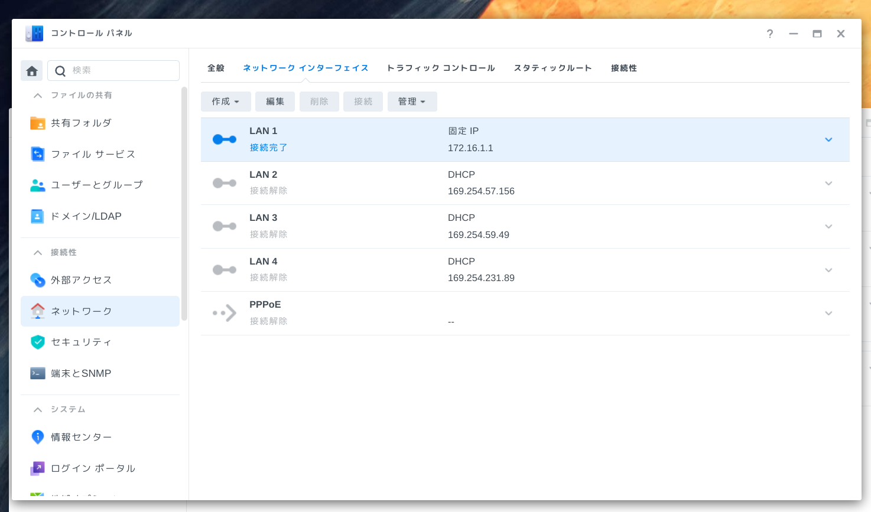Open the help question mark icon

(770, 34)
